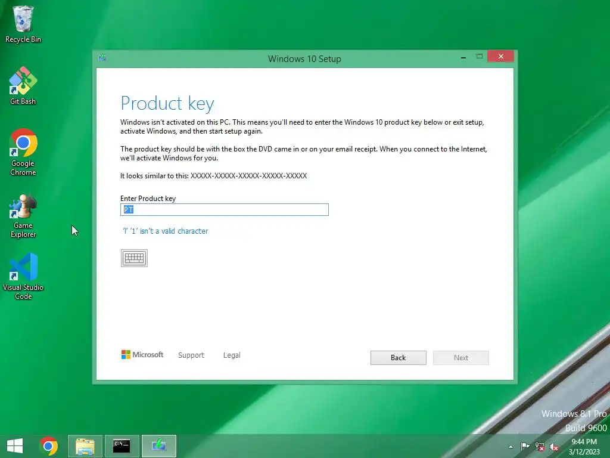
Task: Click the Windows 10 Setup title bar icon
Action: [102, 58]
